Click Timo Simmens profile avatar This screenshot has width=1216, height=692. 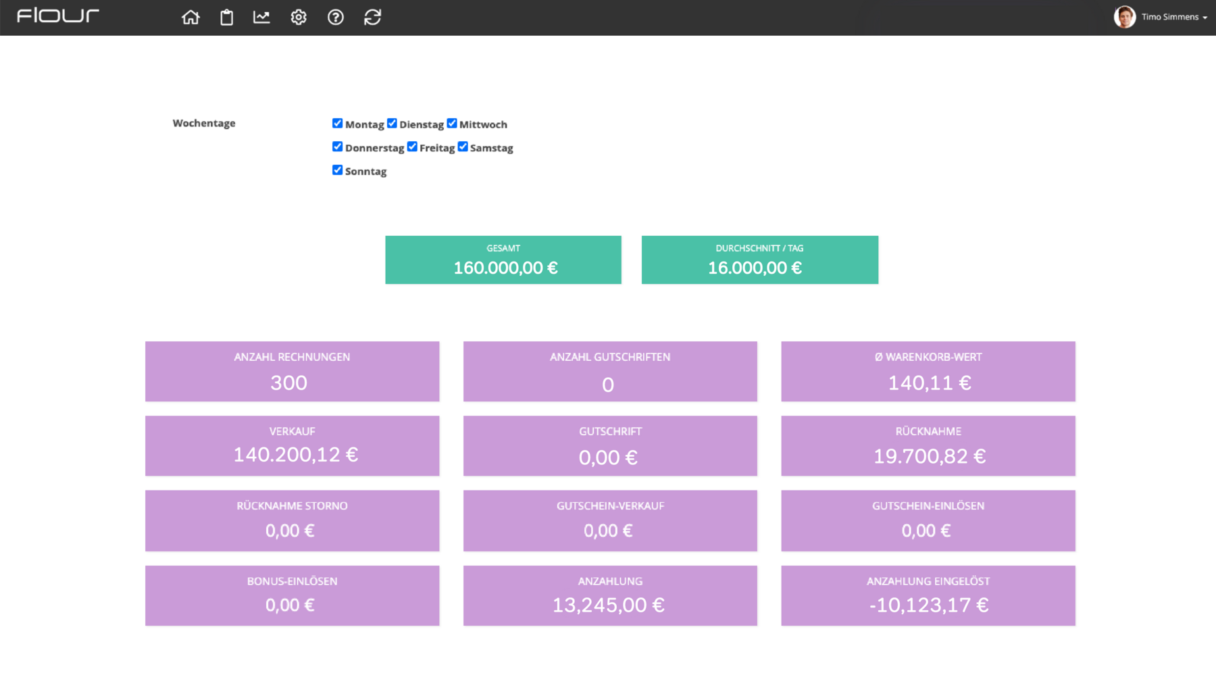click(x=1124, y=17)
